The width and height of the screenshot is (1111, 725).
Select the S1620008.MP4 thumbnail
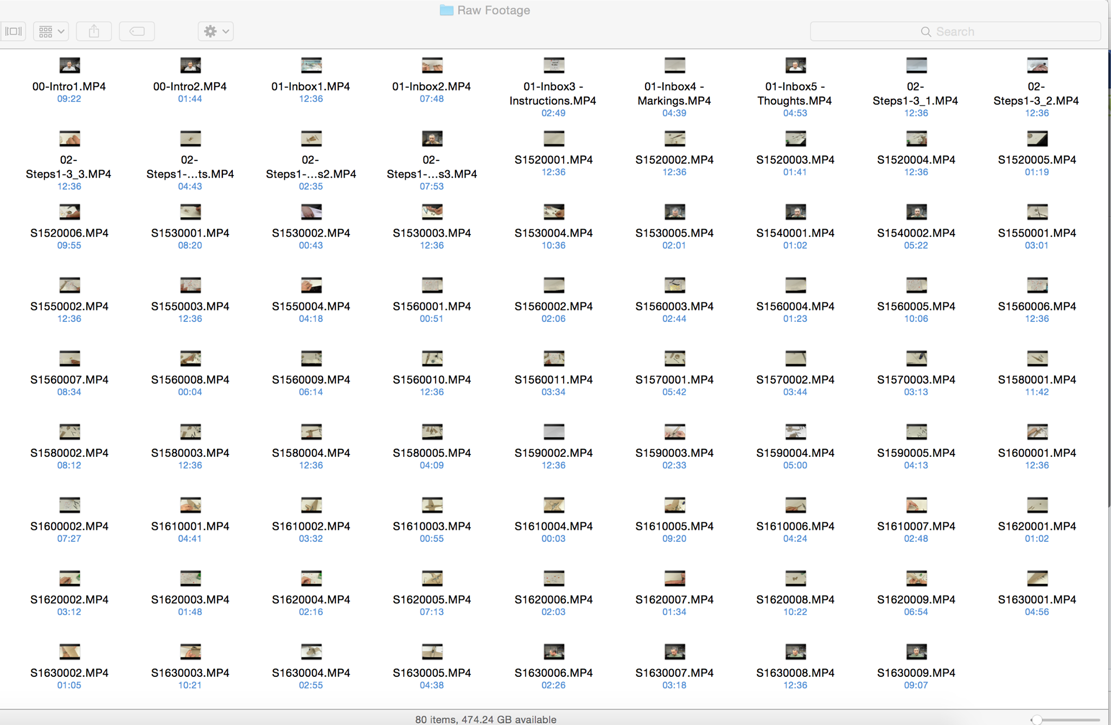point(795,578)
